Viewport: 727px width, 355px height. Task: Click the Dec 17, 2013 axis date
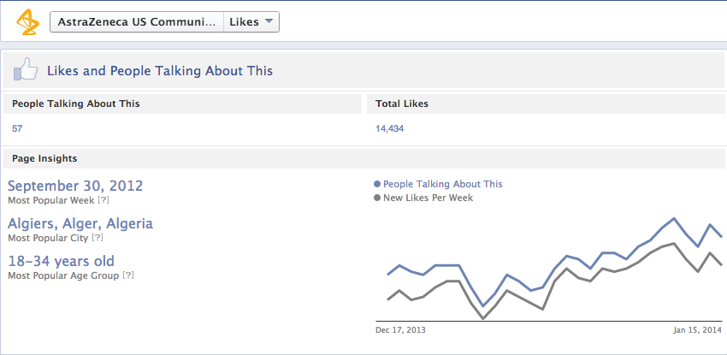[400, 330]
